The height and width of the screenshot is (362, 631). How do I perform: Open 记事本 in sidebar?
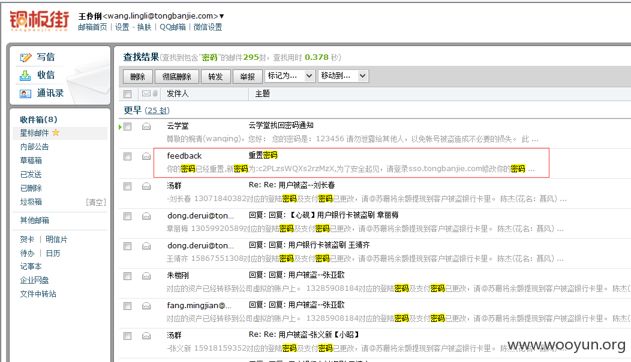tap(31, 266)
